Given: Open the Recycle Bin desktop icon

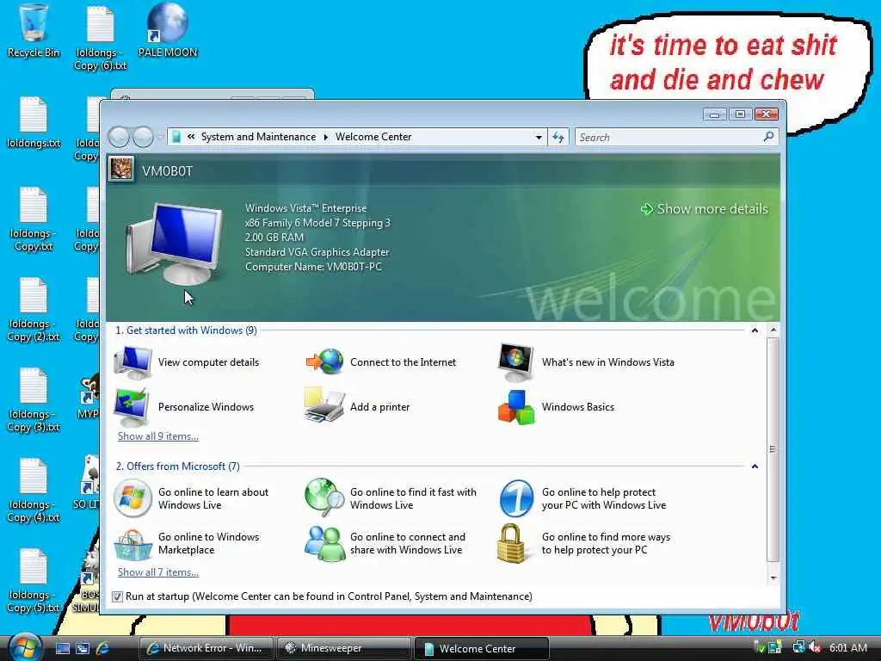Looking at the screenshot, I should [34, 31].
